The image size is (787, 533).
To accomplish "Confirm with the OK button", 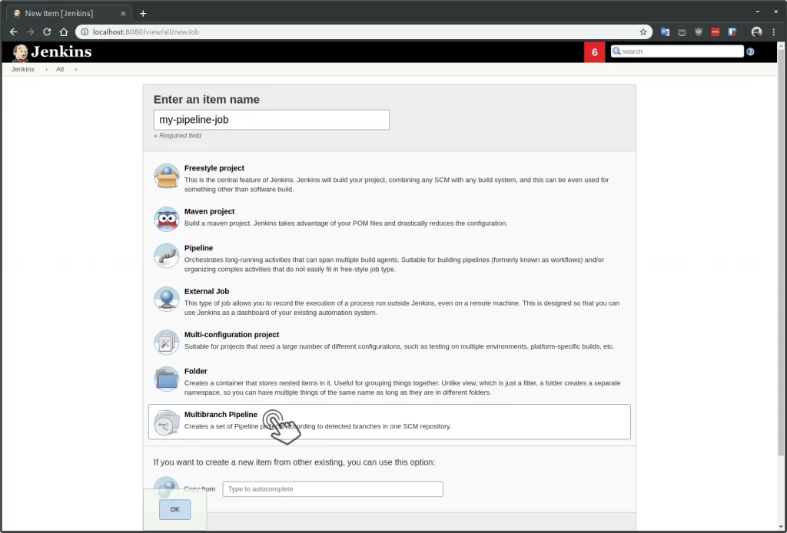I will pos(174,509).
